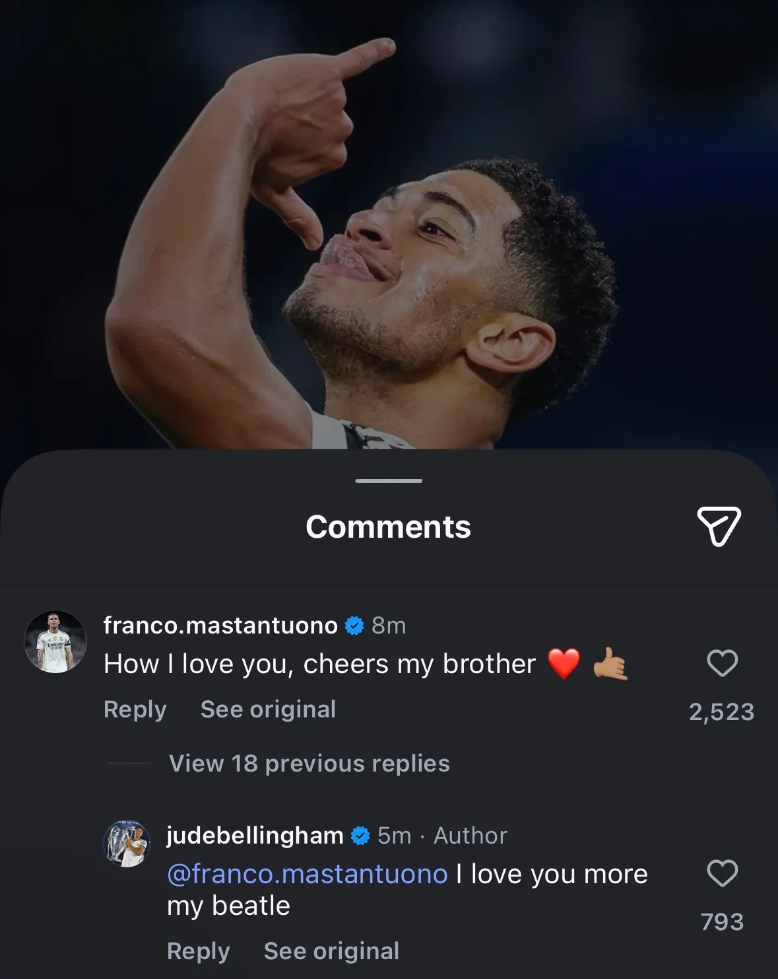Like judebellingham's reply with the heart
Screen dimensions: 778x979
[x=722, y=873]
